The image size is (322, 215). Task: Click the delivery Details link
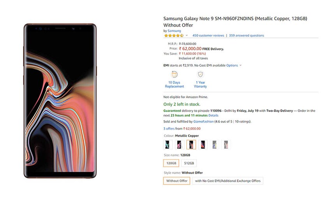213,115
